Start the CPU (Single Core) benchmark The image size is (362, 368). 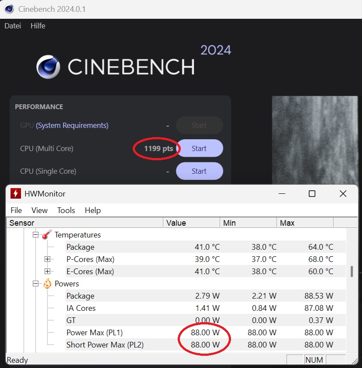tap(199, 171)
